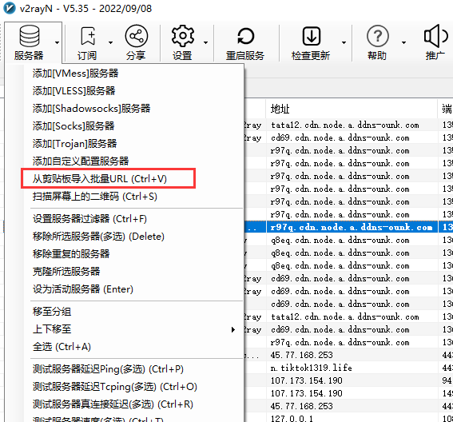Choose 添加[VMess]服务器 from the menu
Image resolution: width=453 pixels, height=422 pixels.
[x=75, y=73]
